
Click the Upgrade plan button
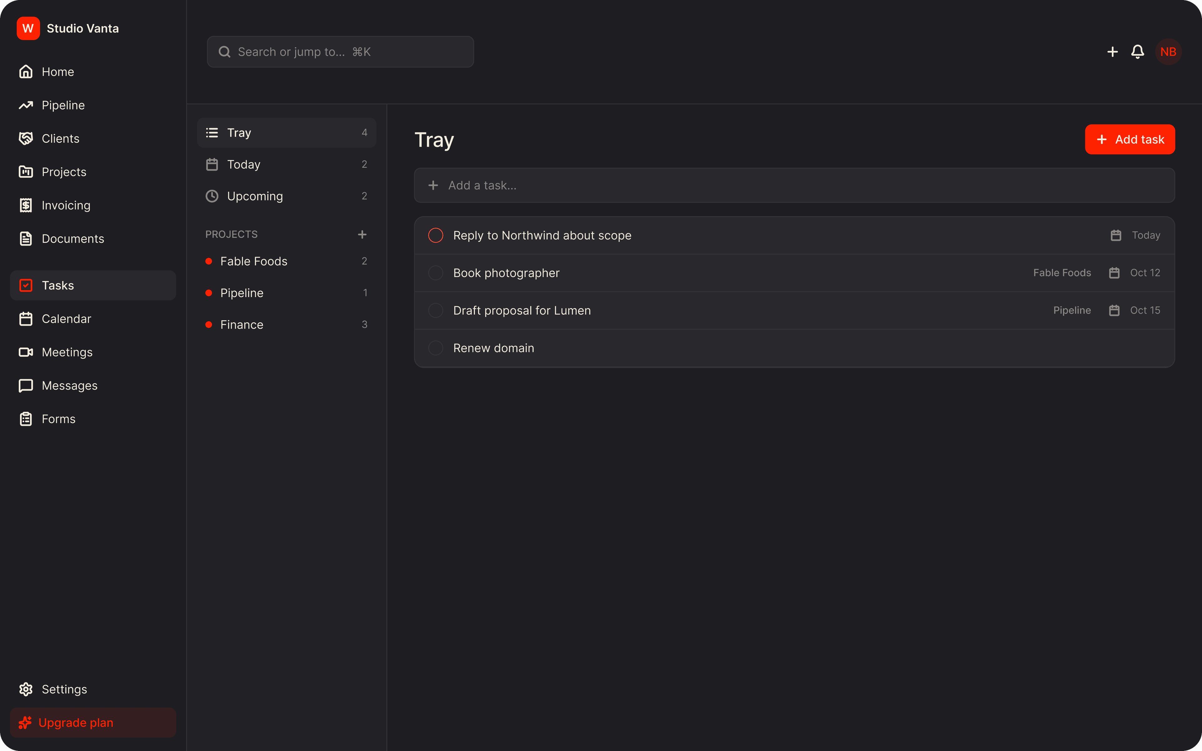(x=93, y=723)
